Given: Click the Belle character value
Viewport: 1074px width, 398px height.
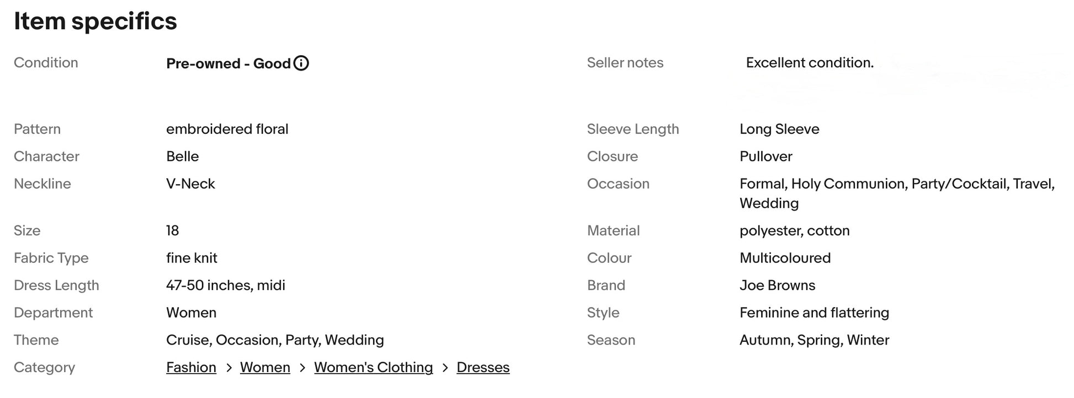Looking at the screenshot, I should (182, 157).
